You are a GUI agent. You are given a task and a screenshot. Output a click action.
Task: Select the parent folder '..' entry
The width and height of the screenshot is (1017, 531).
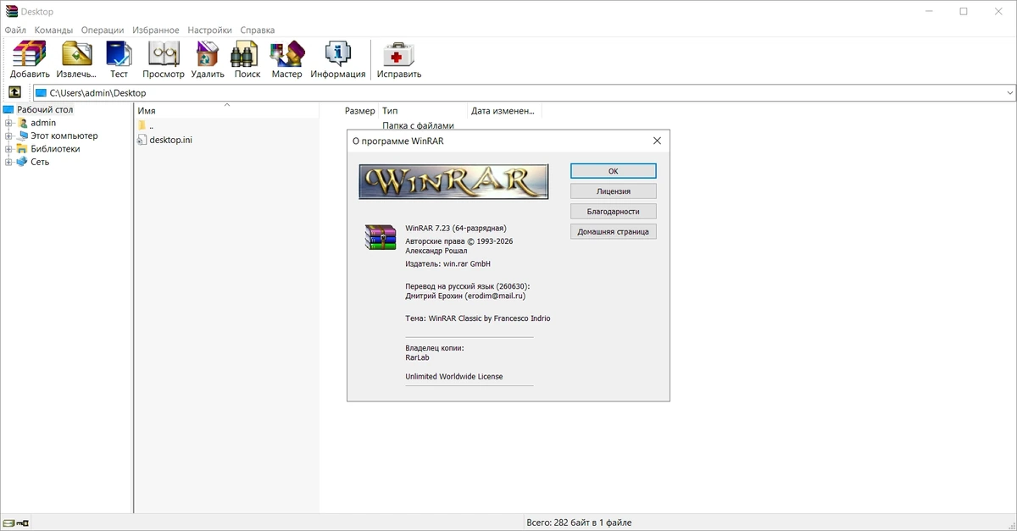pyautogui.click(x=146, y=125)
